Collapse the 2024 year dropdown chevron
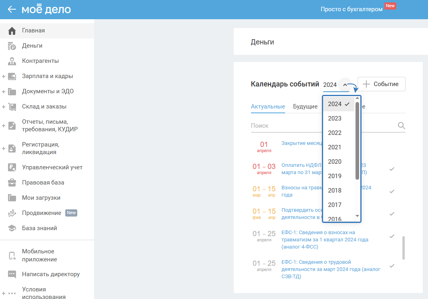 coord(345,85)
